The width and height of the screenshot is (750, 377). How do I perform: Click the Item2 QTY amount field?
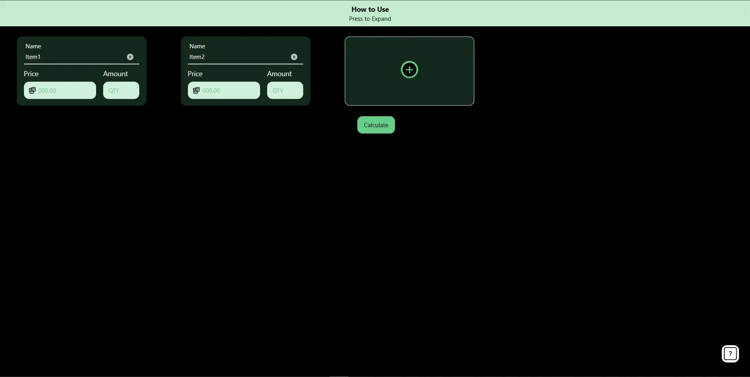pos(285,91)
